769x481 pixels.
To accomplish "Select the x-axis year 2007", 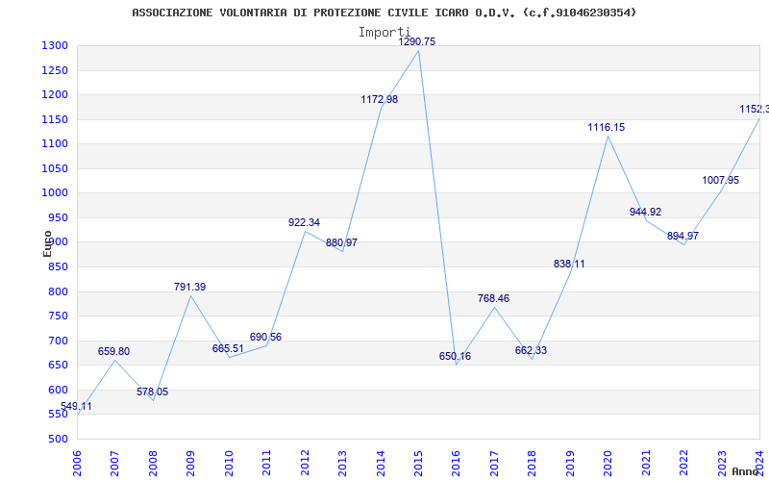I will coord(114,463).
